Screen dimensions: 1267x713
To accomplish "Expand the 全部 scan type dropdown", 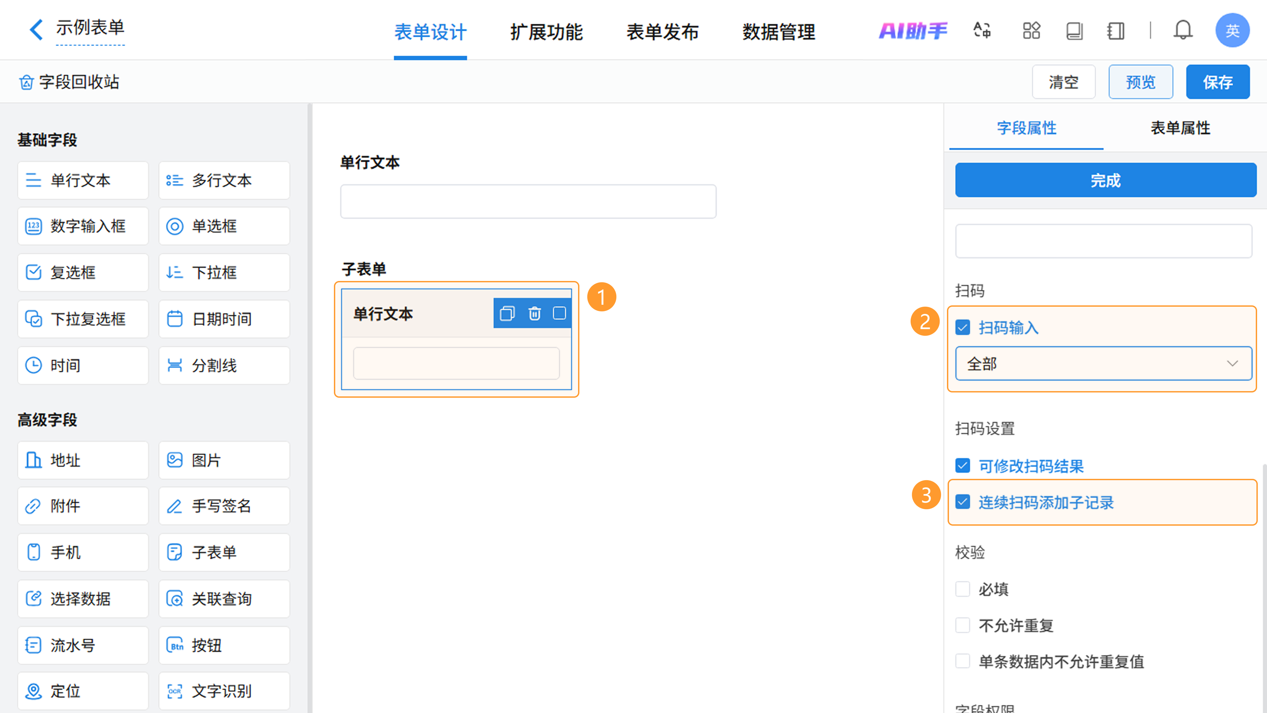I will click(1103, 363).
